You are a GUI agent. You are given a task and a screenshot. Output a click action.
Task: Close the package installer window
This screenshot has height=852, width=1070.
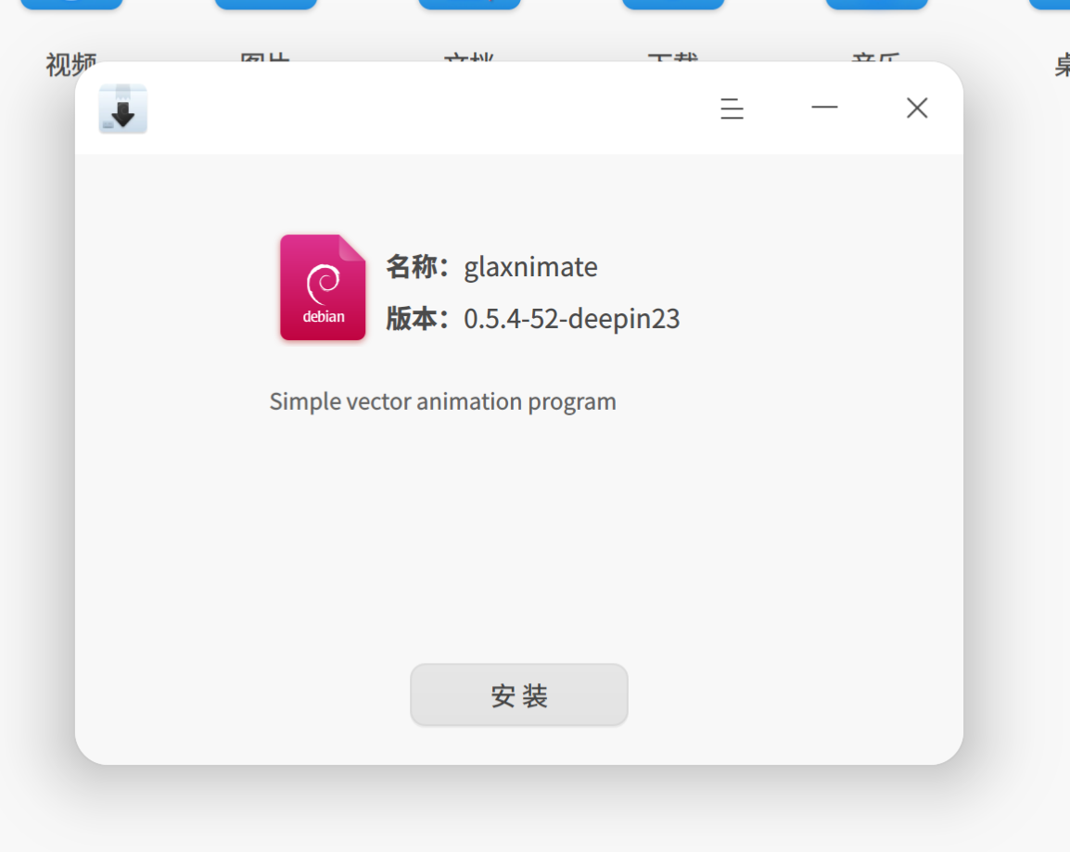pos(917,108)
